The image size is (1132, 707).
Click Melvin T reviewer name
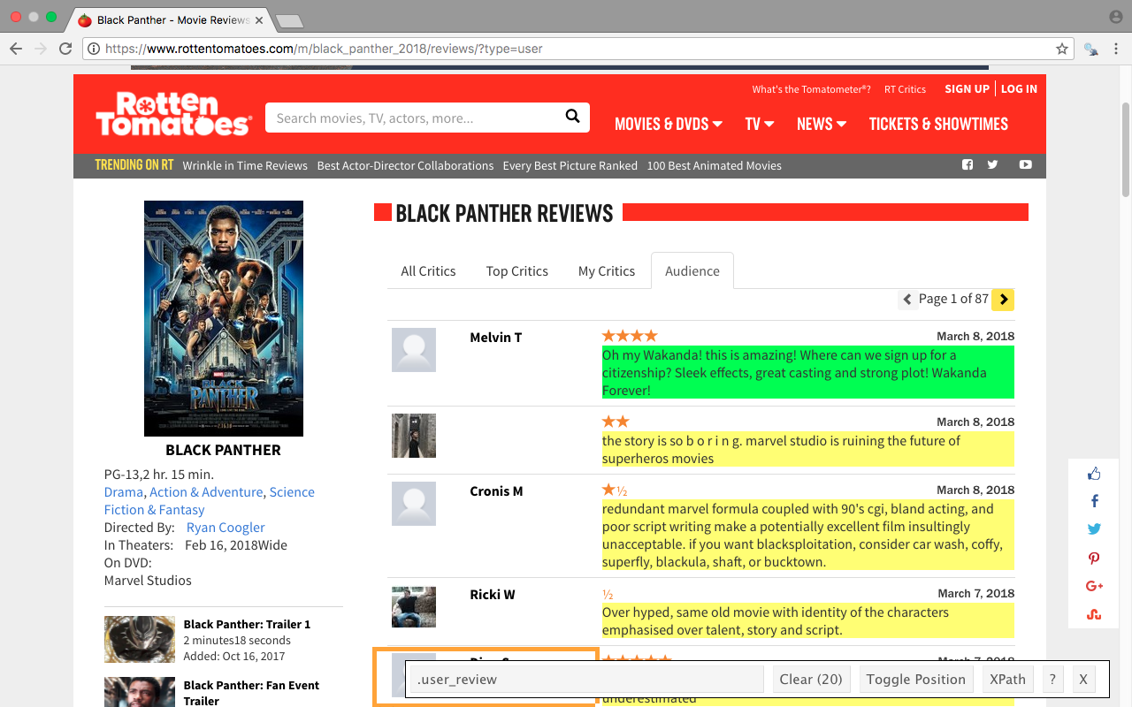496,338
